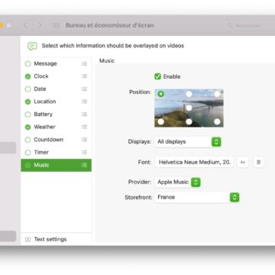This screenshot has width=275, height=275.
Task: Click the Golden Gate position preview image
Action: coord(189,108)
